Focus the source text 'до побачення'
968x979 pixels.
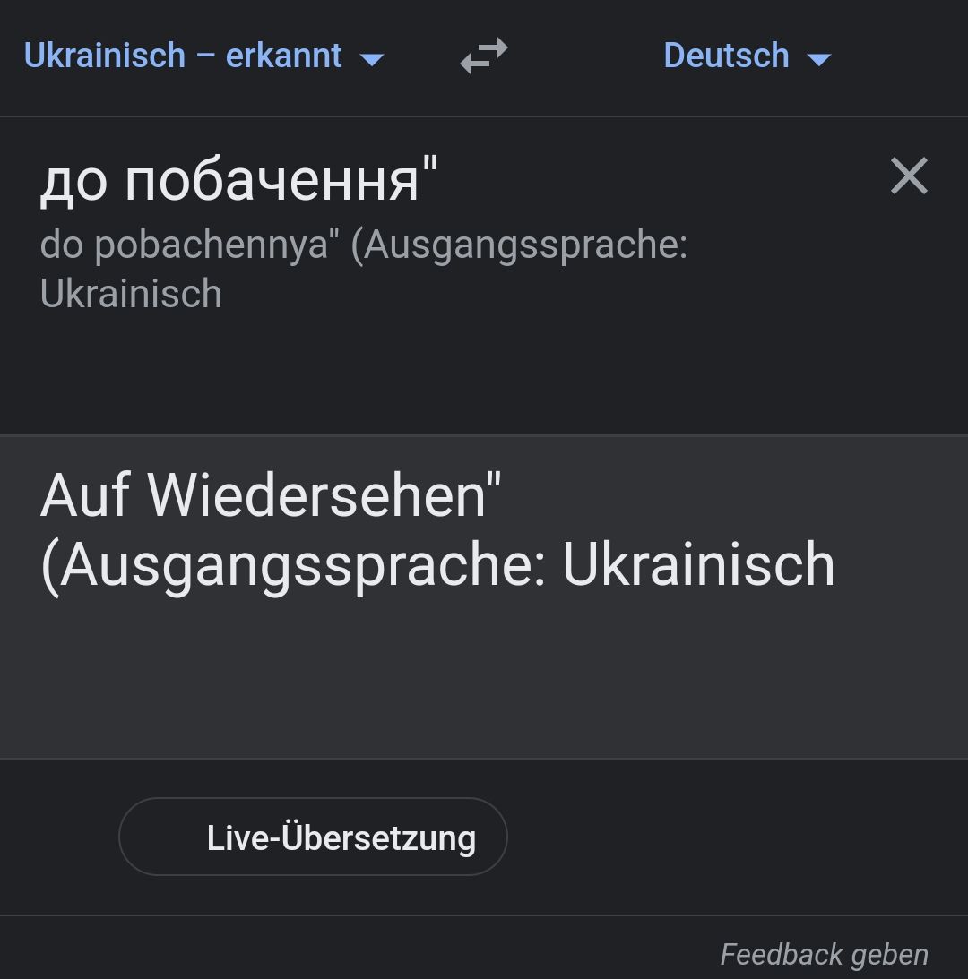pyautogui.click(x=238, y=180)
